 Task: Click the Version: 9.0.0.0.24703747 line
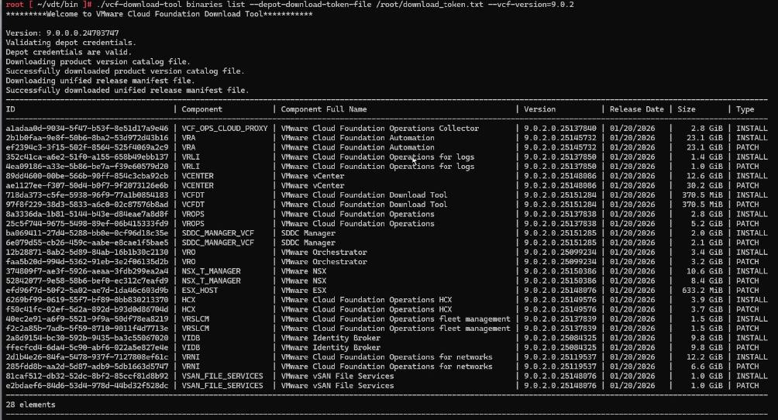(62, 33)
